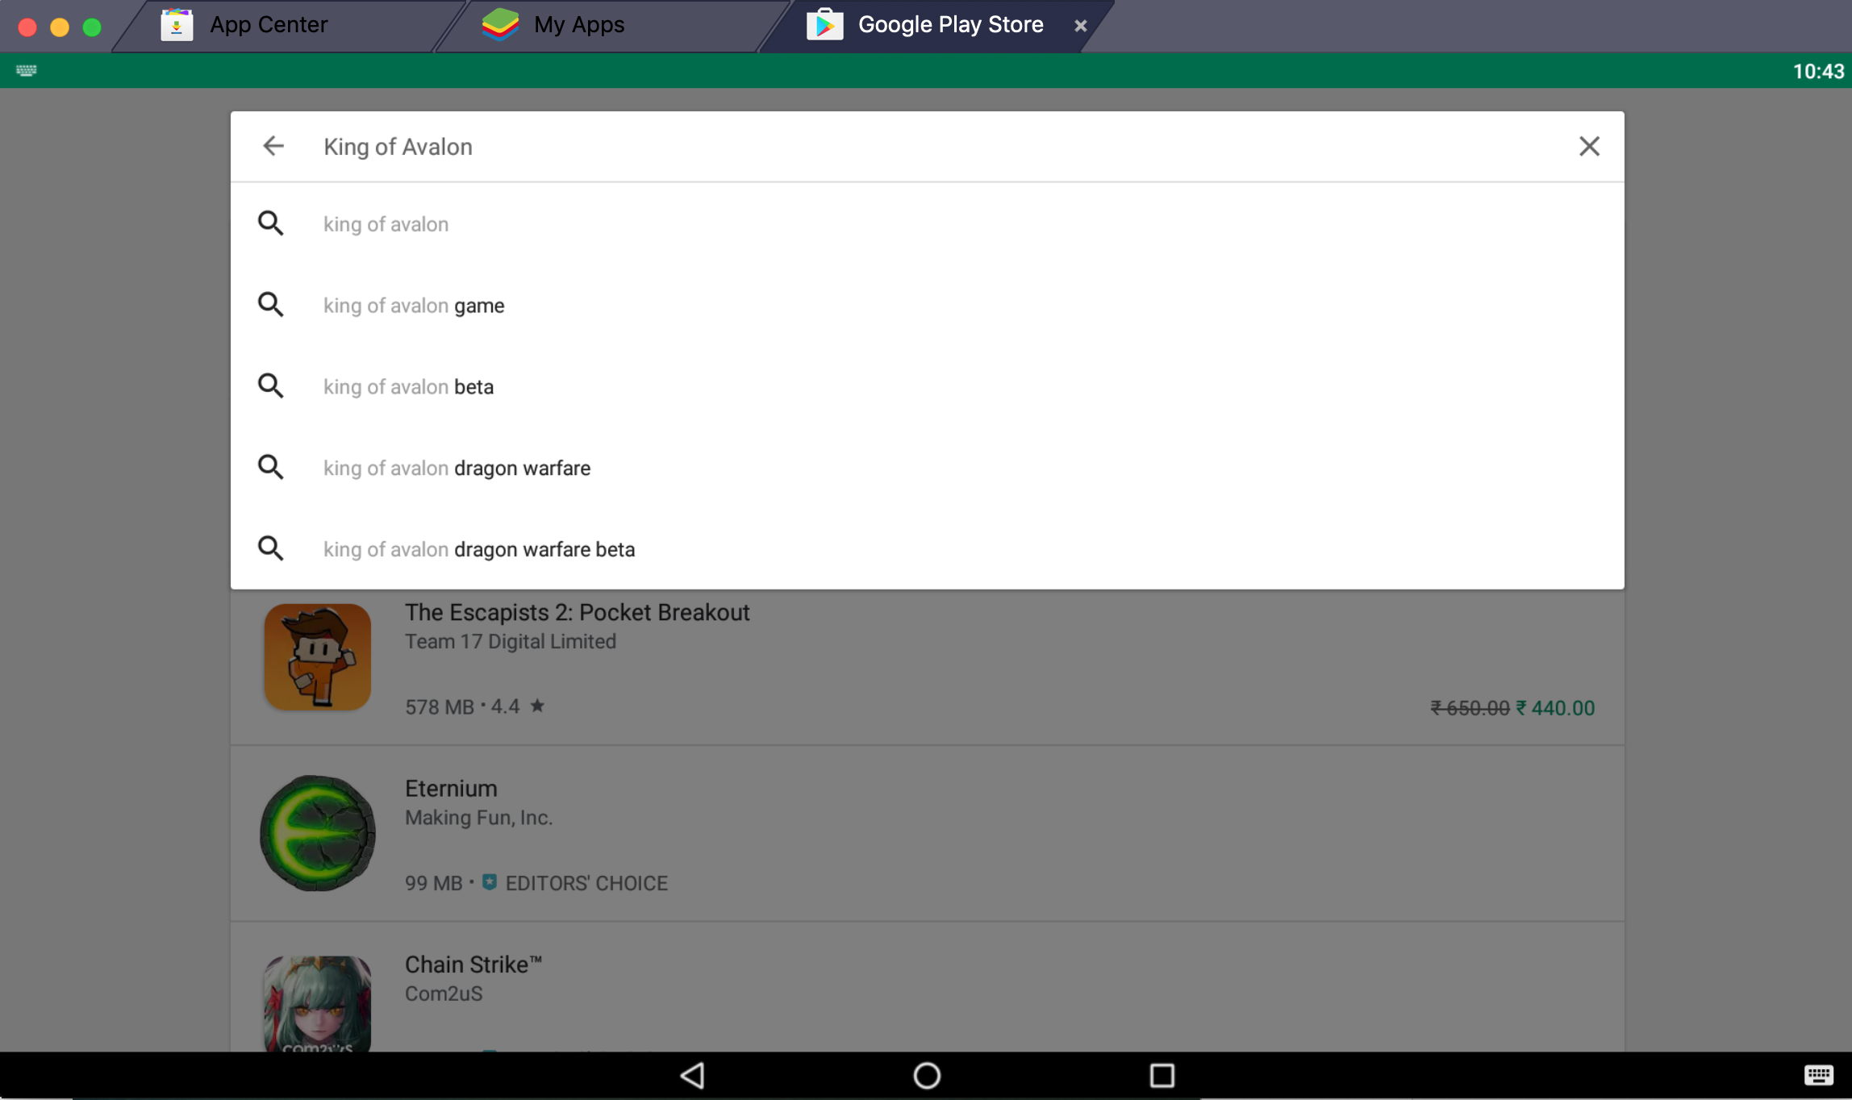This screenshot has width=1852, height=1100.
Task: Click the yellow macOS minimize button
Action: tap(60, 27)
